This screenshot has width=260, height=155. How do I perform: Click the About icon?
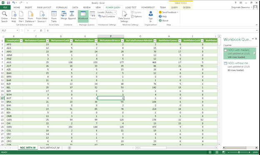163,20
